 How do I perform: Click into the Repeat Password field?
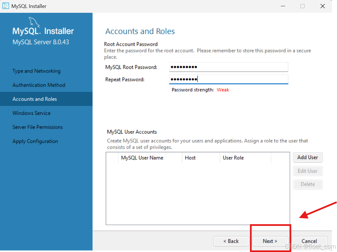click(228, 79)
